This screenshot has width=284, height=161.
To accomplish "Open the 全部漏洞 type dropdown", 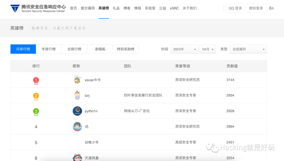I will (248, 49).
